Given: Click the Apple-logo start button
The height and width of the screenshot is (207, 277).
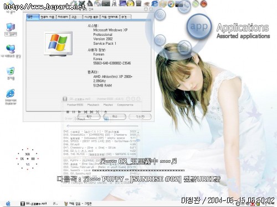Looking at the screenshot, I should [x=8, y=204].
